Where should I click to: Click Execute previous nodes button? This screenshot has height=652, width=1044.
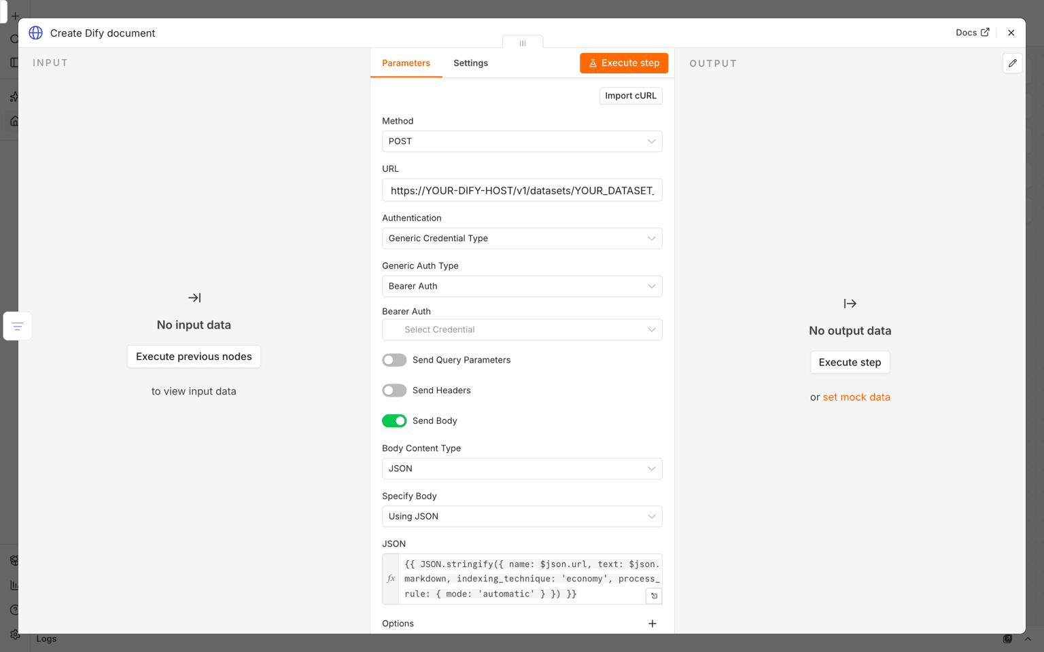pos(194,357)
